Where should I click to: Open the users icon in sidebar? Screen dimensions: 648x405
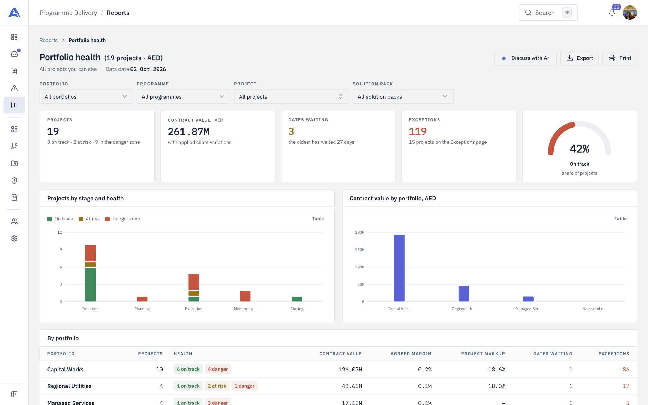14,221
